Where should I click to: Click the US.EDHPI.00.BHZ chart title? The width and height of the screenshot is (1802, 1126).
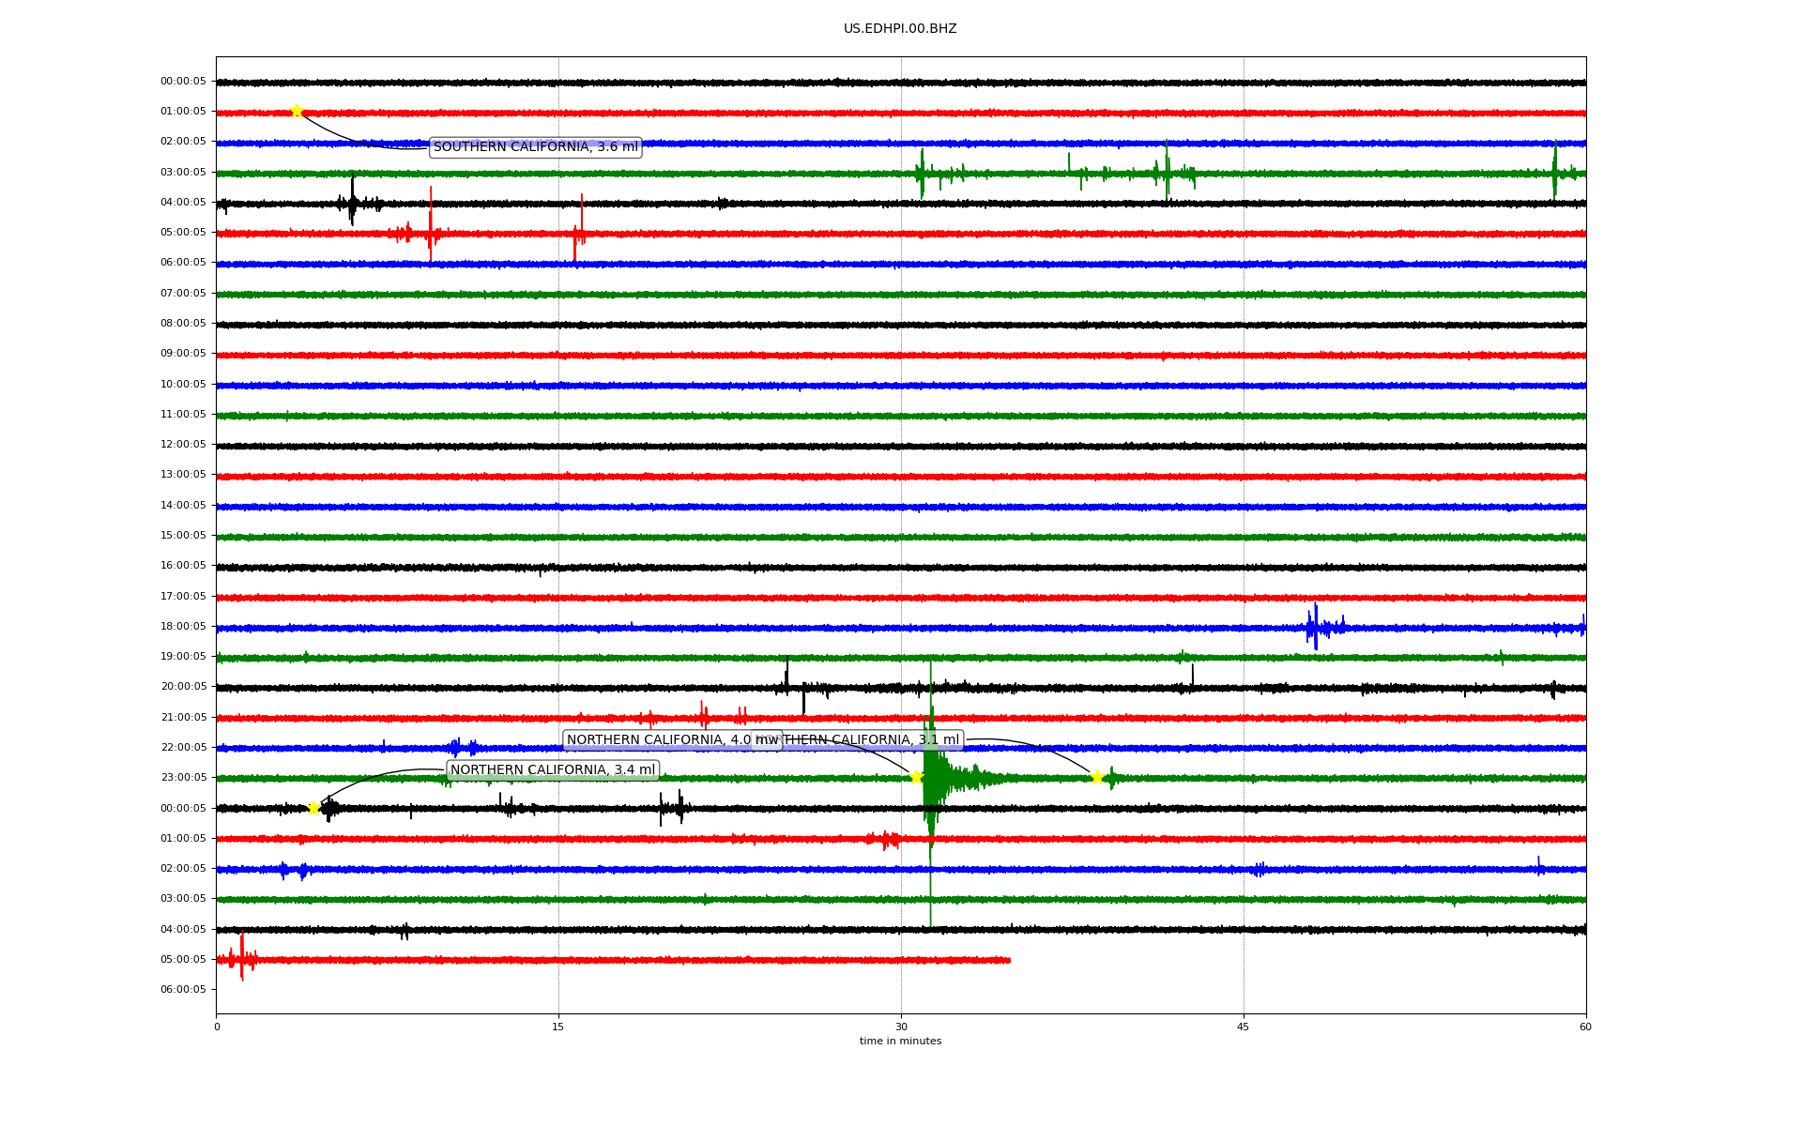(899, 29)
